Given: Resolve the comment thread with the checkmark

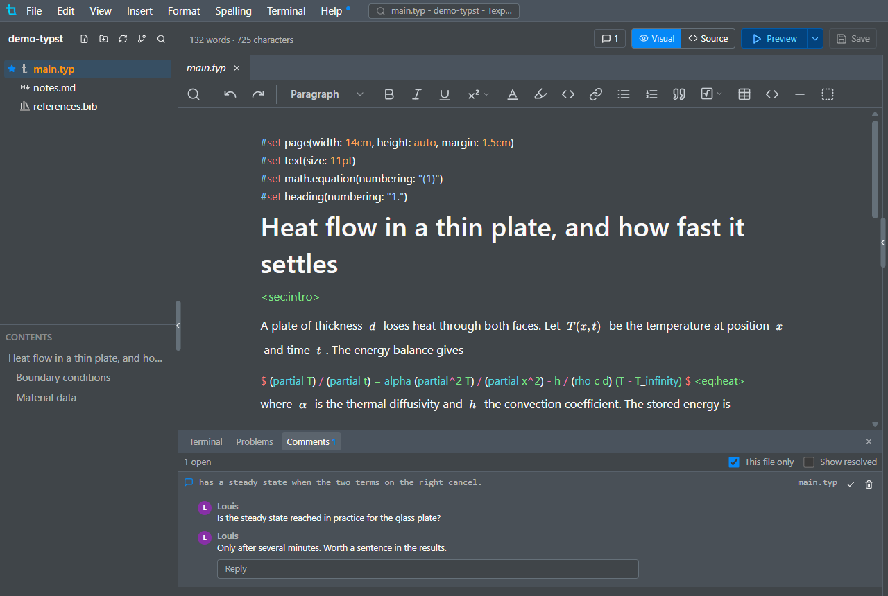Looking at the screenshot, I should [851, 484].
